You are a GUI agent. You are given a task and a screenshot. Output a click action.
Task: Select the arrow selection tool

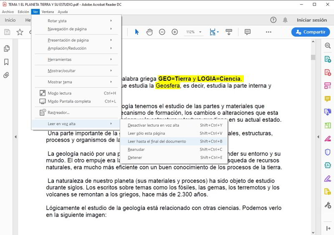pyautogui.click(x=137, y=32)
